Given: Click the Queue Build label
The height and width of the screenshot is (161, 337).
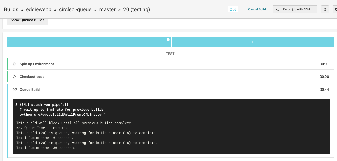Looking at the screenshot, I should (30, 90).
